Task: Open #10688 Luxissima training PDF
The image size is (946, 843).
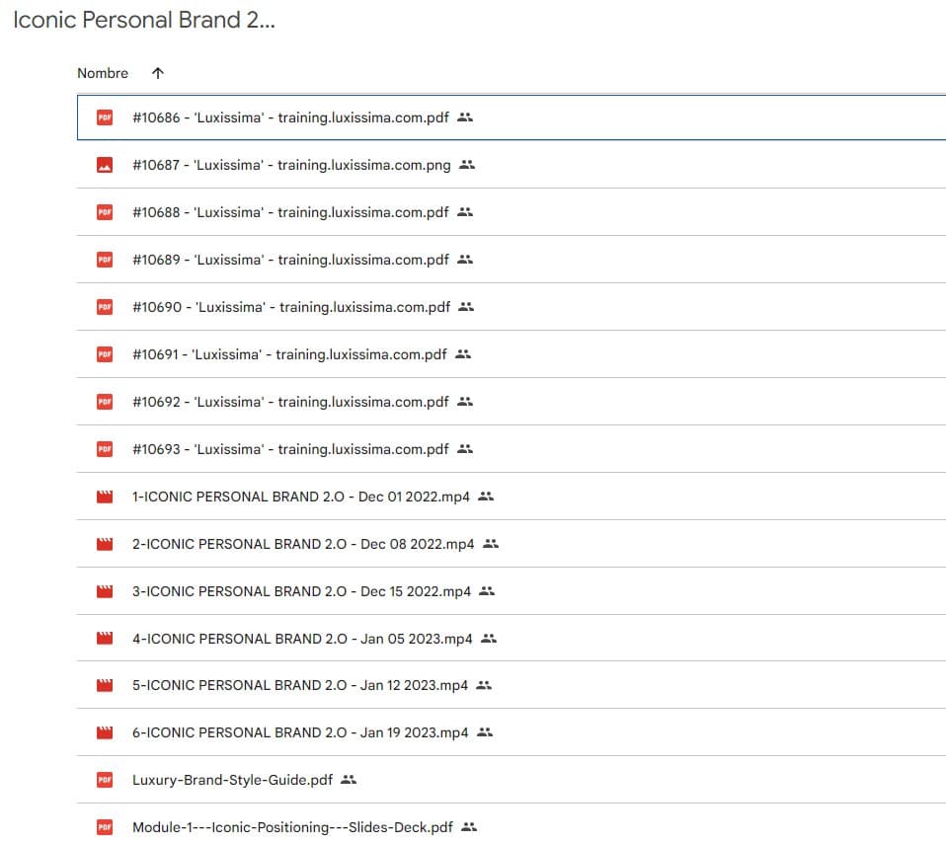Action: click(x=290, y=212)
